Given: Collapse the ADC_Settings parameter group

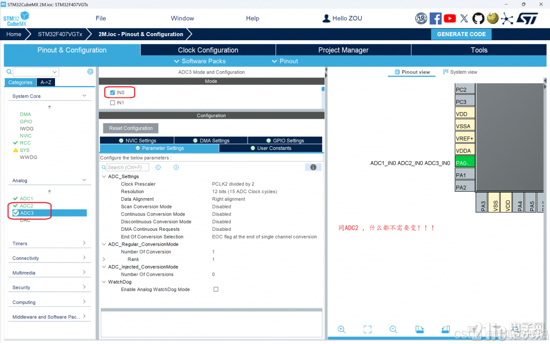Looking at the screenshot, I should click(104, 176).
